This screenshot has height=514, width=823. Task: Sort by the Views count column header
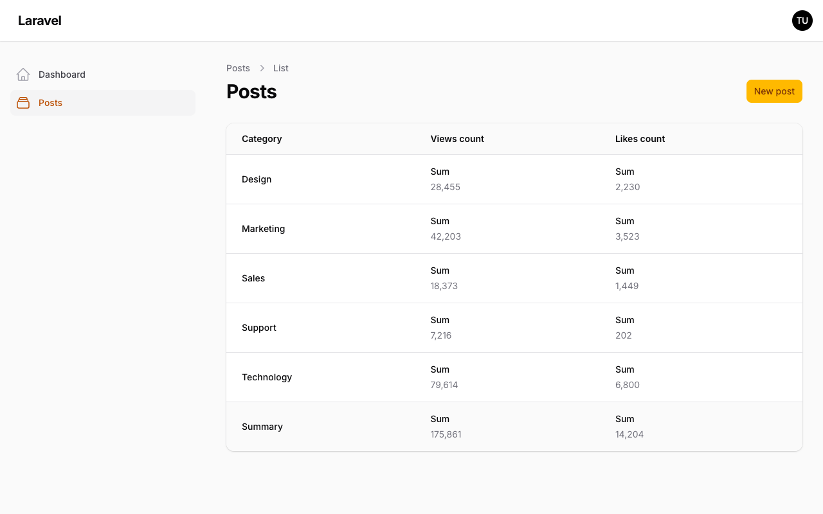457,139
